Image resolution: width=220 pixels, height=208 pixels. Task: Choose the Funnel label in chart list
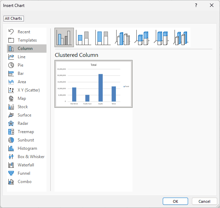click(x=24, y=173)
